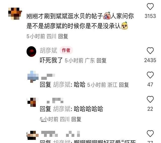Like the top comment with 3153 likes
161x143 pixels.
(x=150, y=7)
